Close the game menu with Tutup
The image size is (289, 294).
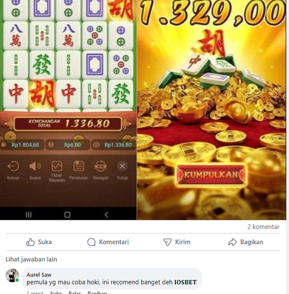click(x=122, y=170)
